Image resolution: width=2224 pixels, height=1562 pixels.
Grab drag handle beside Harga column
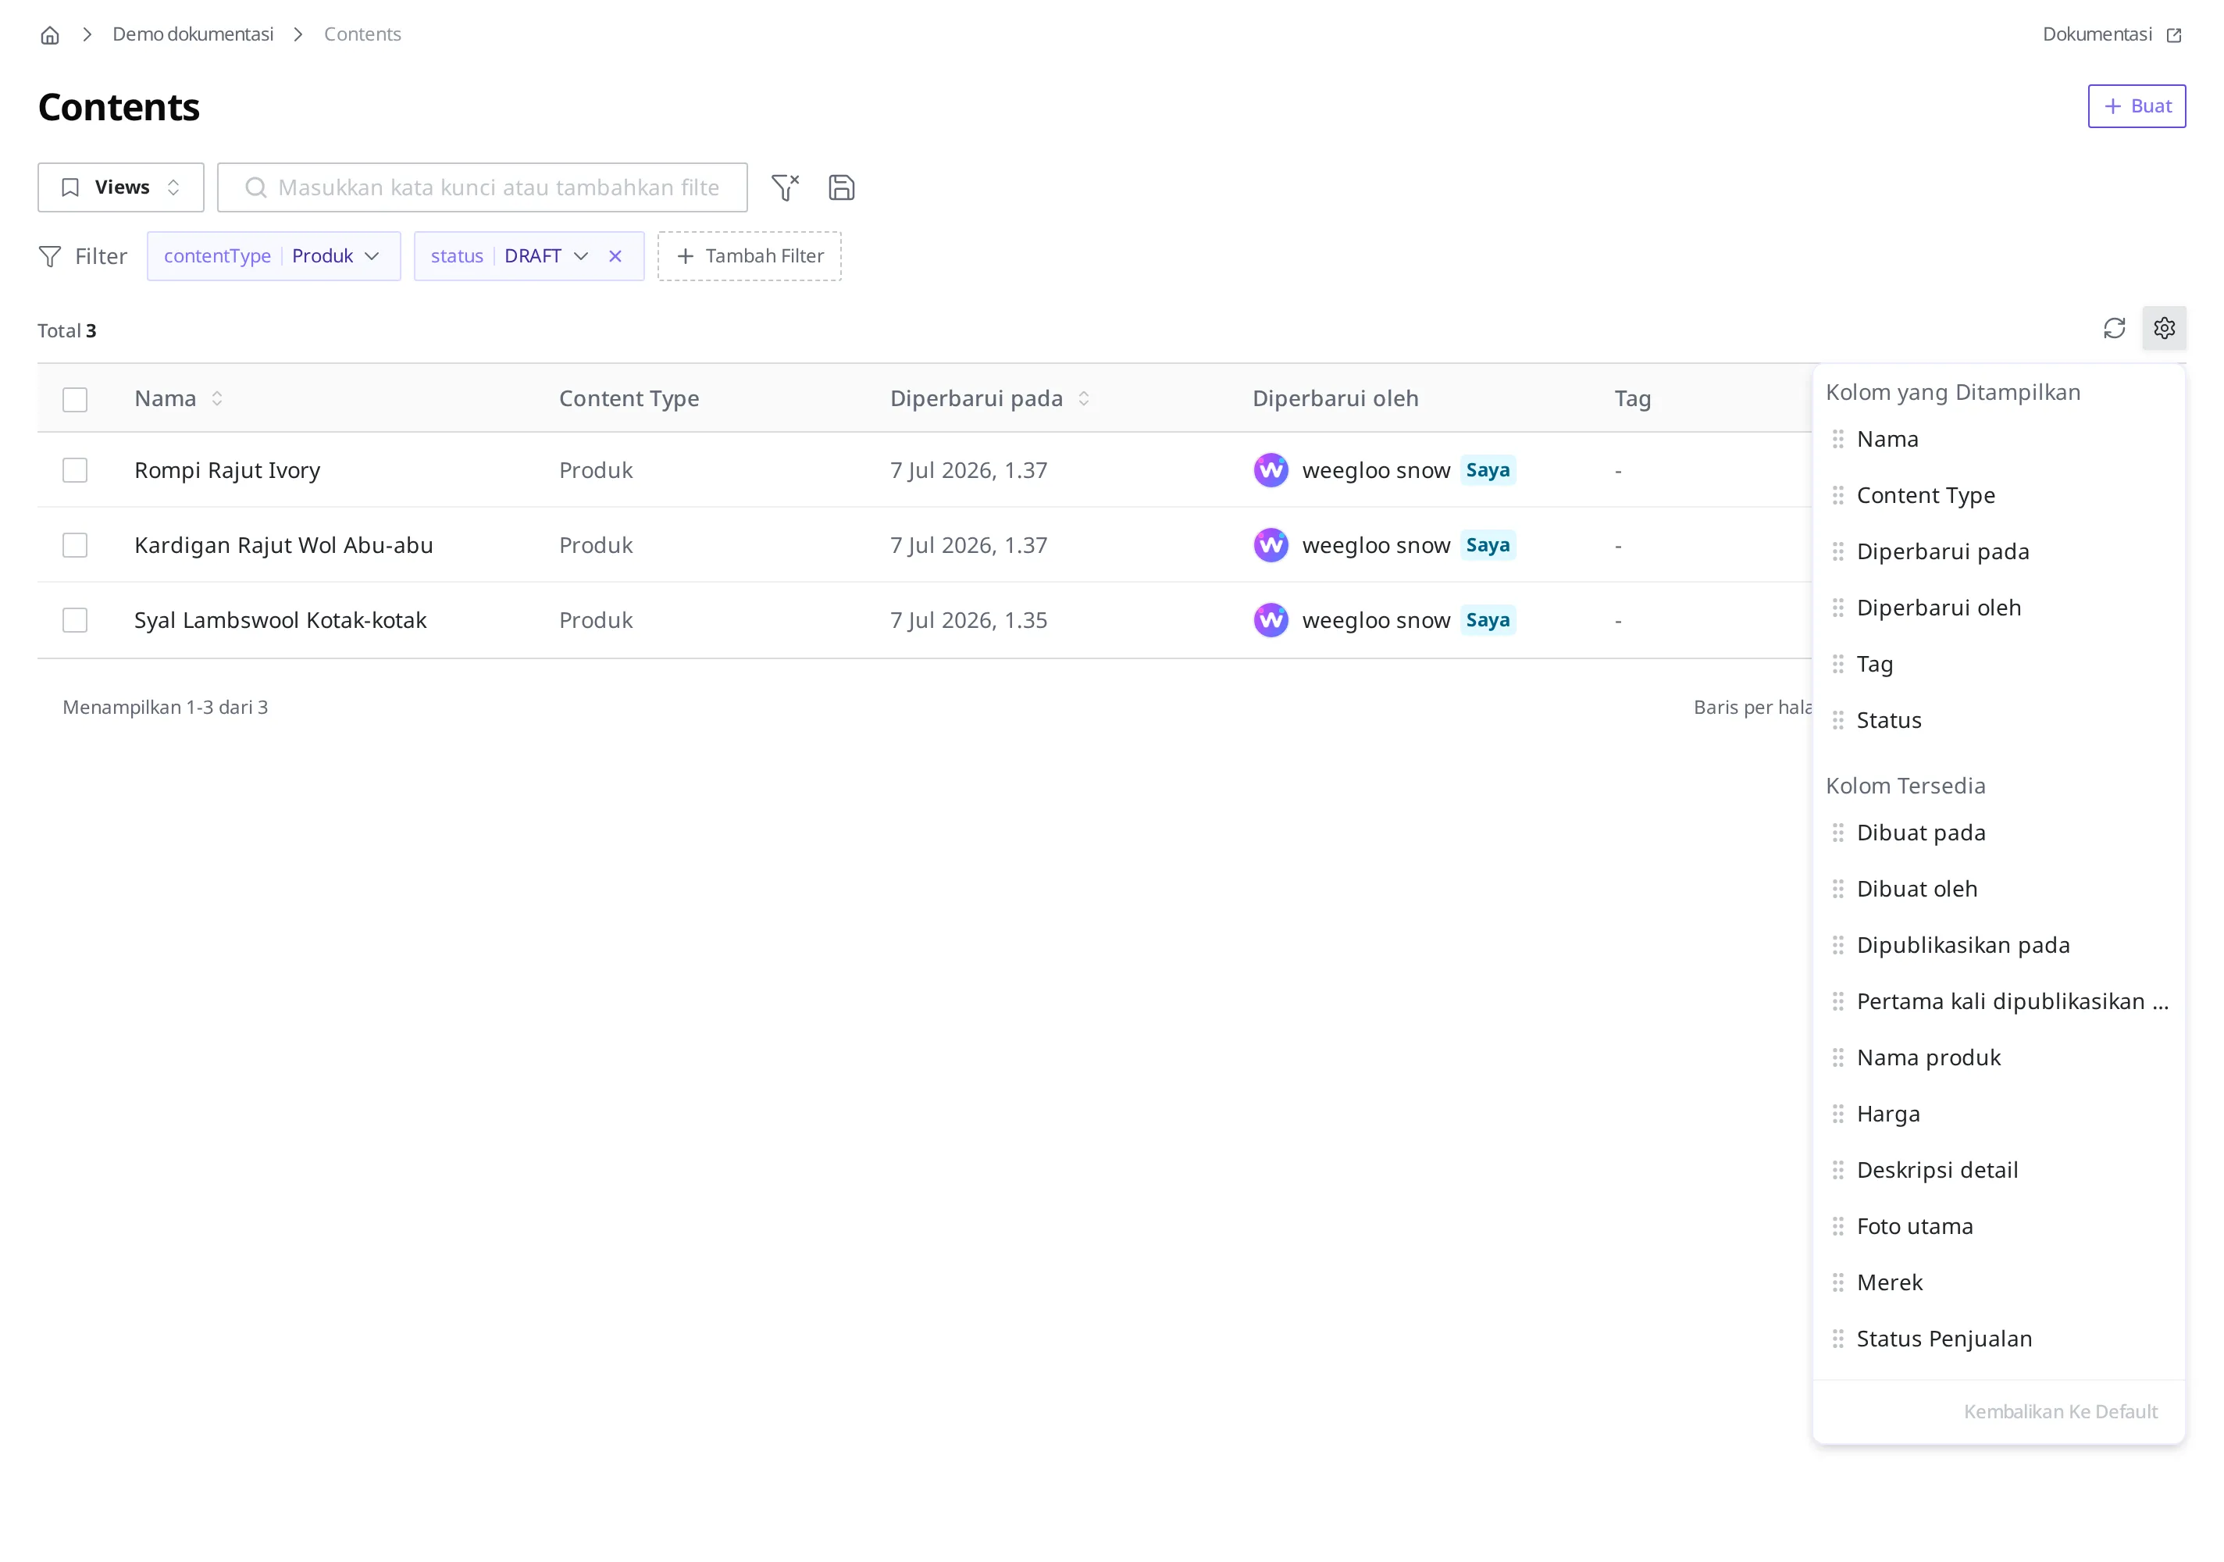[1837, 1114]
